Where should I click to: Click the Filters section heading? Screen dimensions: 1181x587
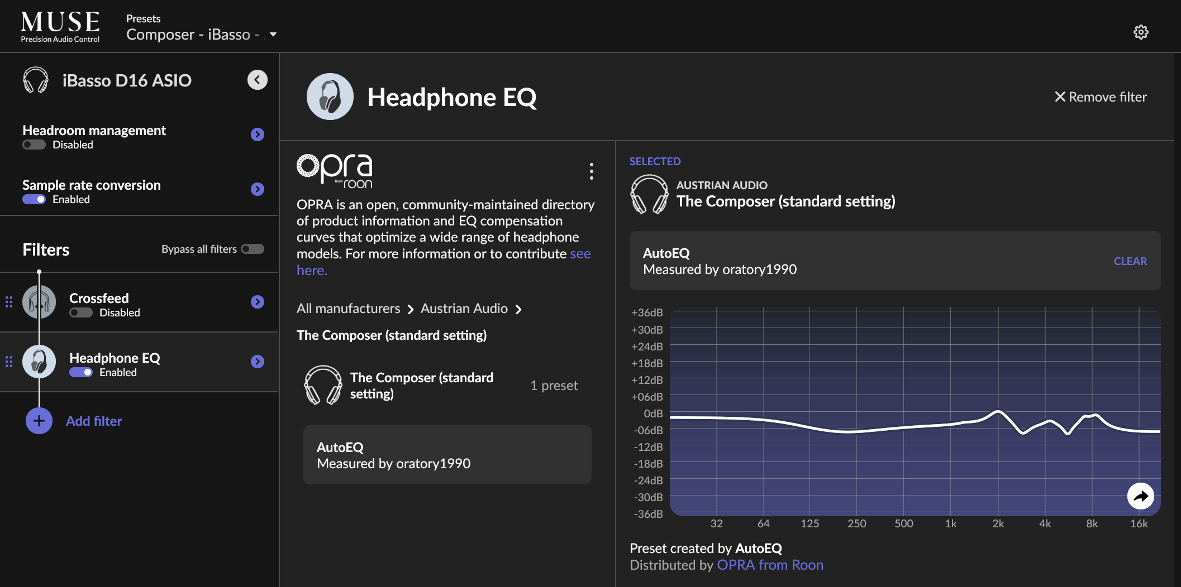(x=46, y=249)
